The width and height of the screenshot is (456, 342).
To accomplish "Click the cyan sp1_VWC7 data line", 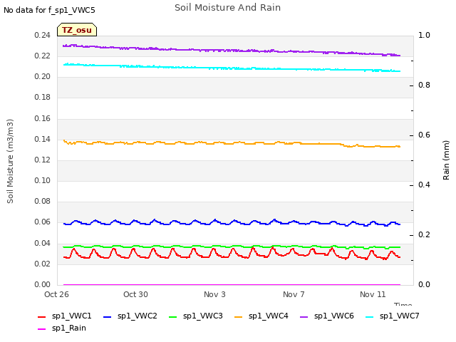I will click(x=232, y=68).
